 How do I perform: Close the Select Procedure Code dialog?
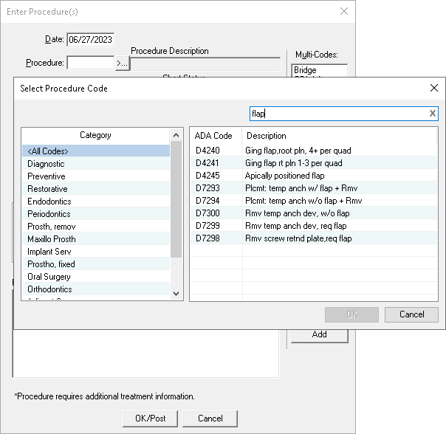[x=433, y=88]
